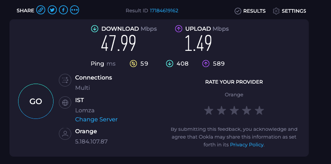Screen dimensions: 331x164
Task: Open Settings via gear icon
Action: tap(276, 11)
